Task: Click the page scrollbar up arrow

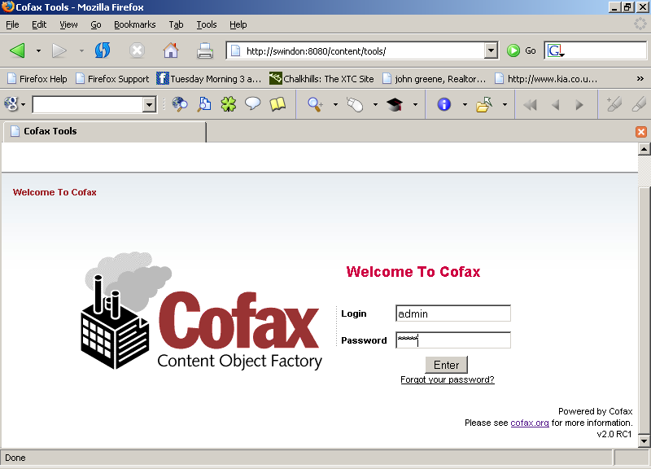Action: tap(644, 149)
